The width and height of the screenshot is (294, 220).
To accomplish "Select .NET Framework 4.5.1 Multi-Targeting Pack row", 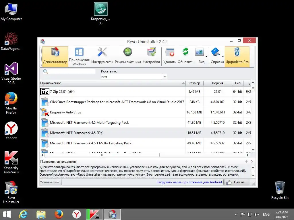I will (145, 143).
